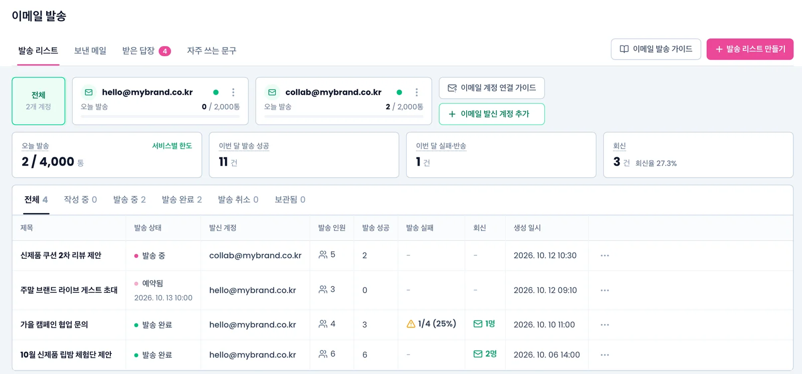Screen dimensions: 802x374
Task: Open the 받은 답장 tab
Action: [146, 51]
